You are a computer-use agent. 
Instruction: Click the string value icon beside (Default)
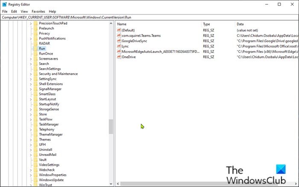tap(119, 30)
